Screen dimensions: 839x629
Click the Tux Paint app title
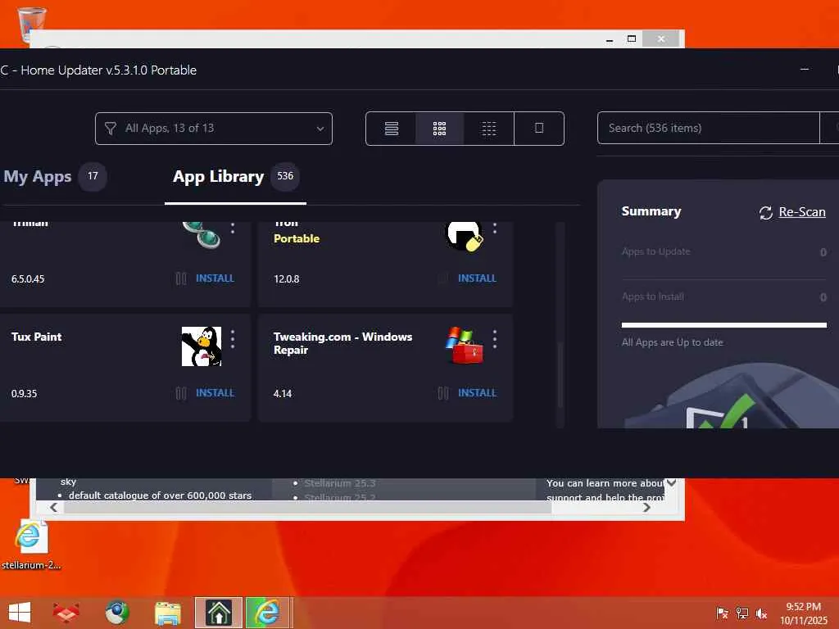click(36, 337)
